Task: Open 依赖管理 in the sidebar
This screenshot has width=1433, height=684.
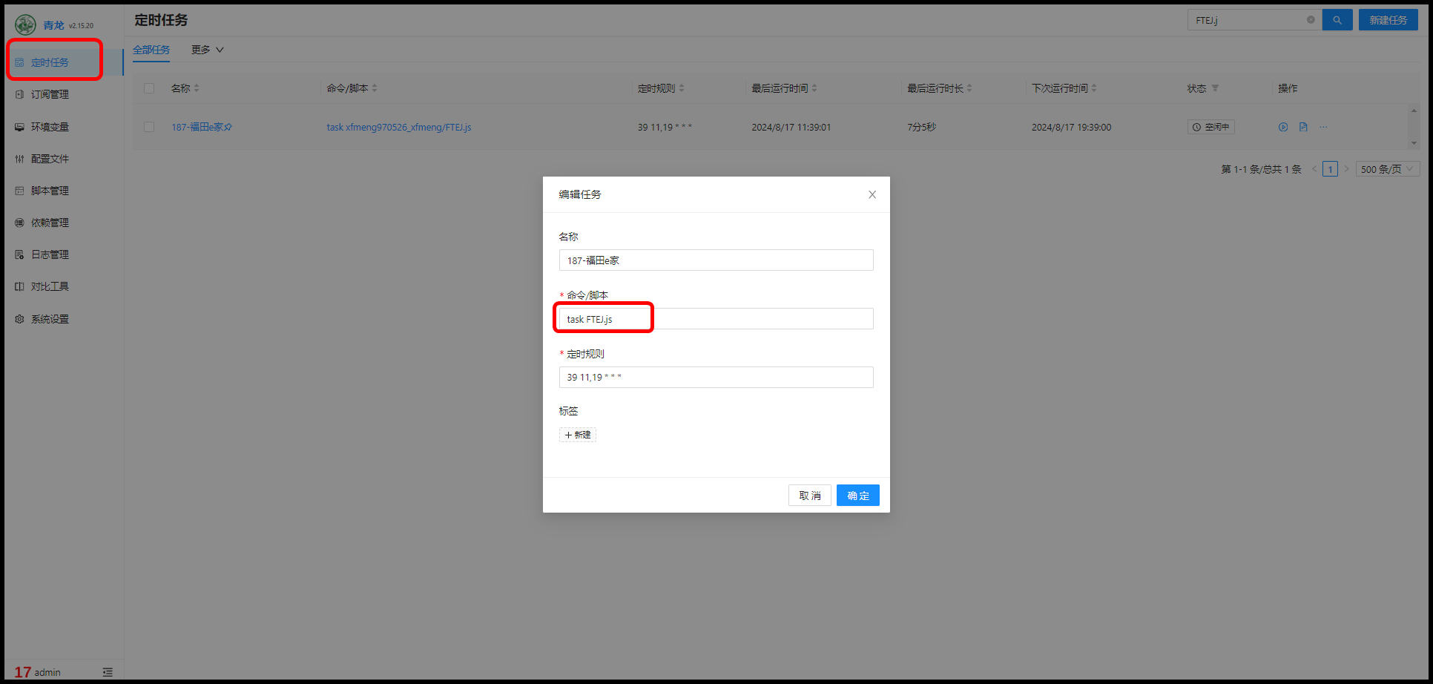Action: (x=50, y=223)
